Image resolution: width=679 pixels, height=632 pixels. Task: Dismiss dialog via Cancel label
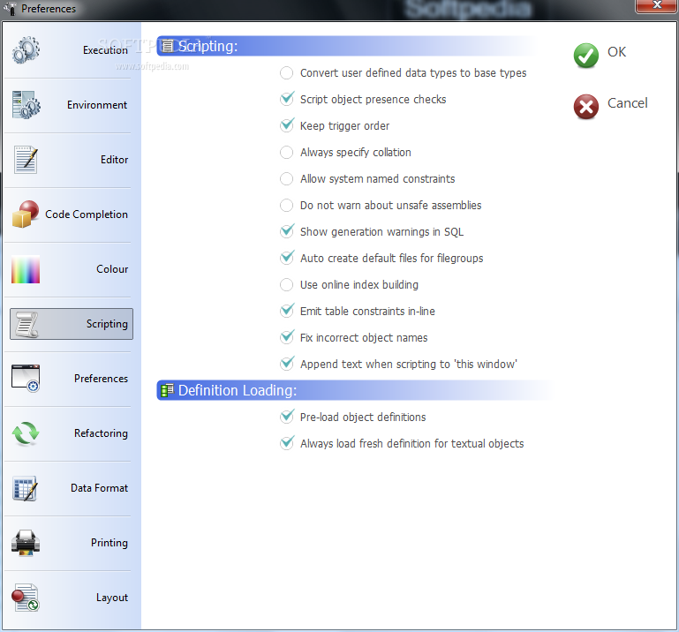[x=628, y=103]
